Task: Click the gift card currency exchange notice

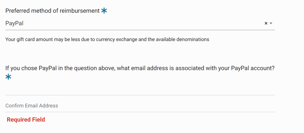Action: click(107, 39)
